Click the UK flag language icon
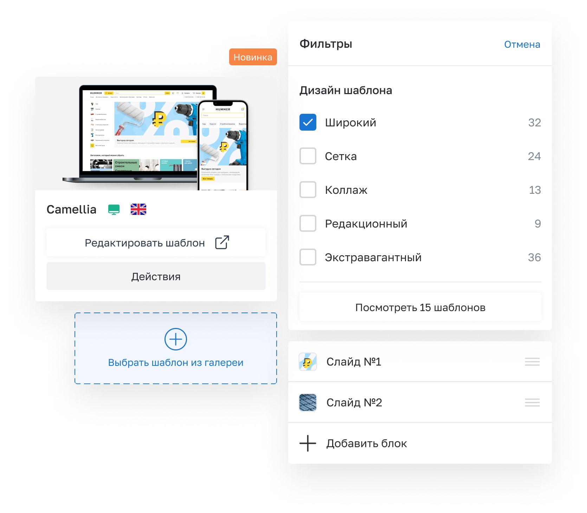The image size is (587, 513). coord(138,209)
